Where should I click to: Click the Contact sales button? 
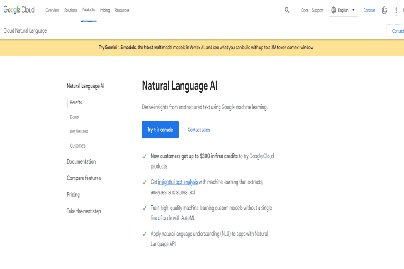(x=199, y=130)
